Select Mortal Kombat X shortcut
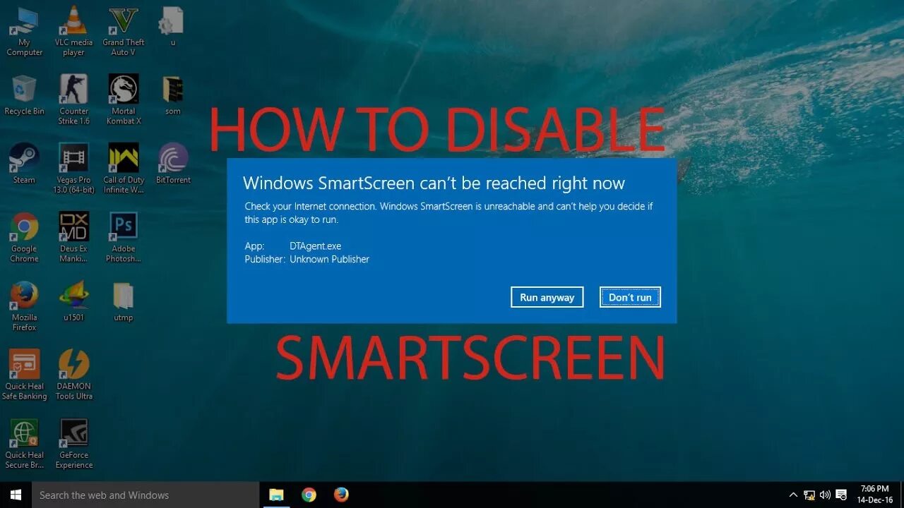The height and width of the screenshot is (508, 904). [123, 99]
